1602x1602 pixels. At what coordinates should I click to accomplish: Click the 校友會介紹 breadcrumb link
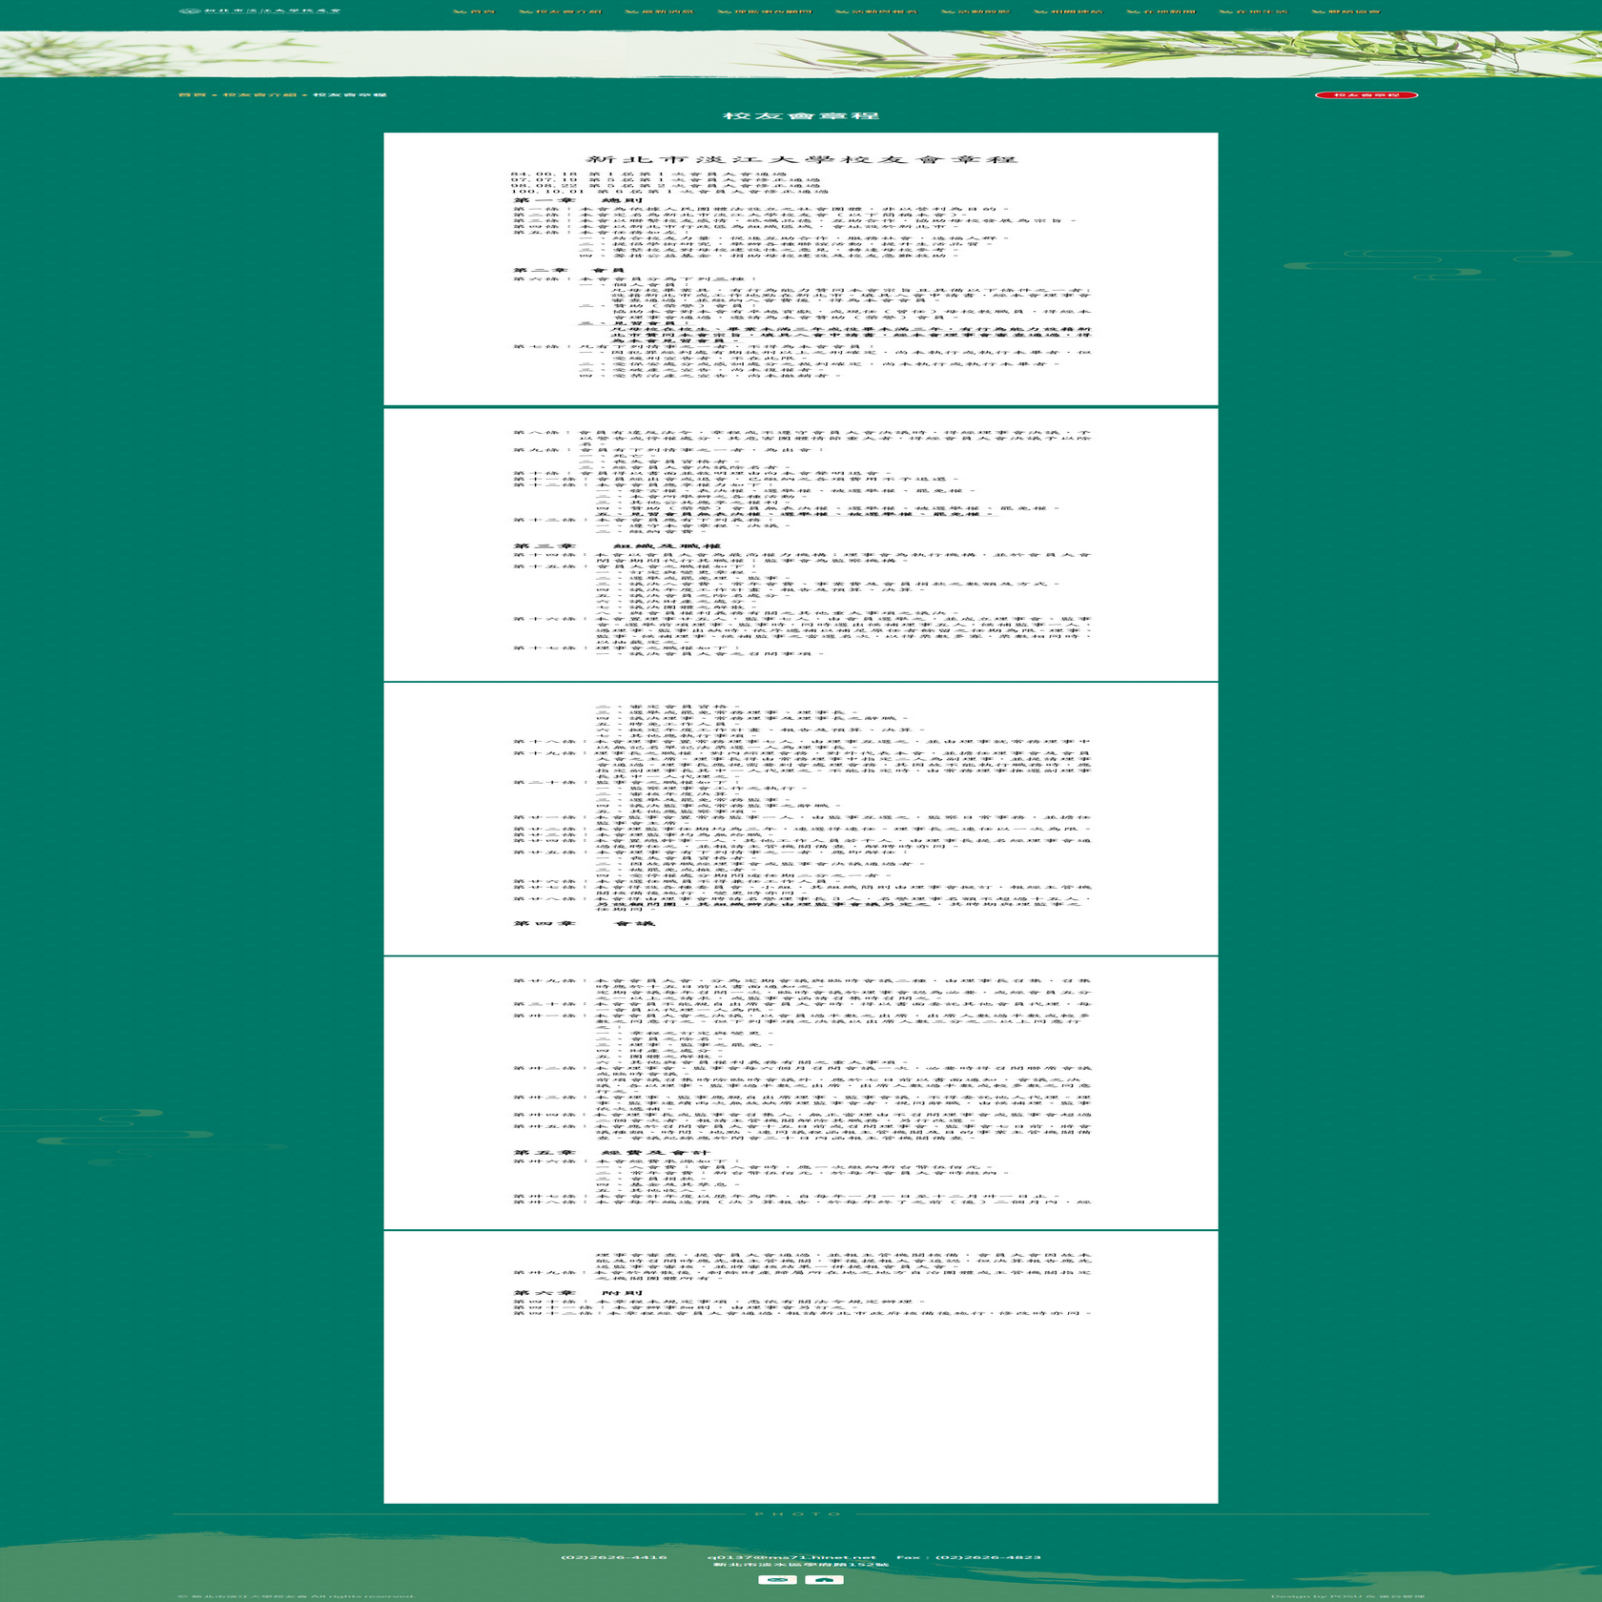(259, 94)
